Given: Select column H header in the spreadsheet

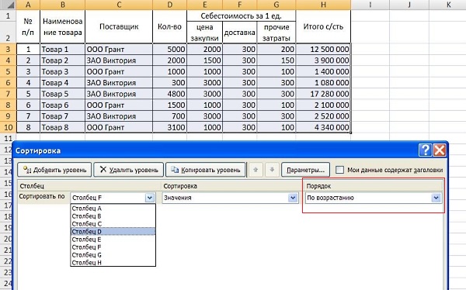Looking at the screenshot, I should (323, 5).
